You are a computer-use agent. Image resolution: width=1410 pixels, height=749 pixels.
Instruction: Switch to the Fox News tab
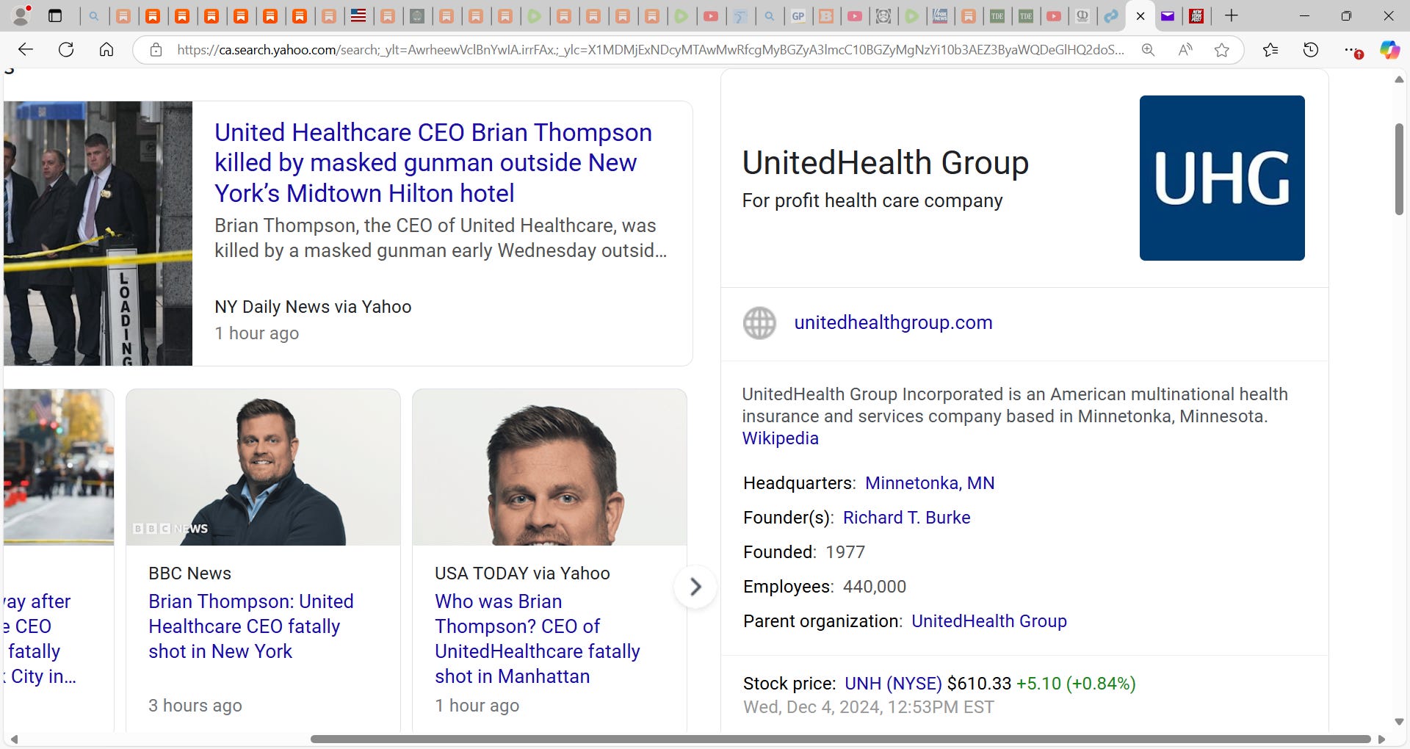tap(939, 15)
